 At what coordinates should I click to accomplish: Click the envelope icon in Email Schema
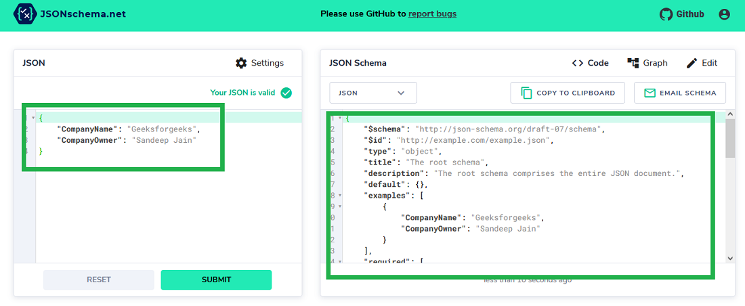(x=650, y=93)
